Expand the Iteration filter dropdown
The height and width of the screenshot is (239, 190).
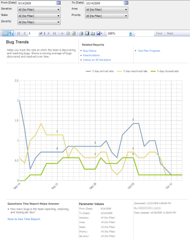(39, 9)
